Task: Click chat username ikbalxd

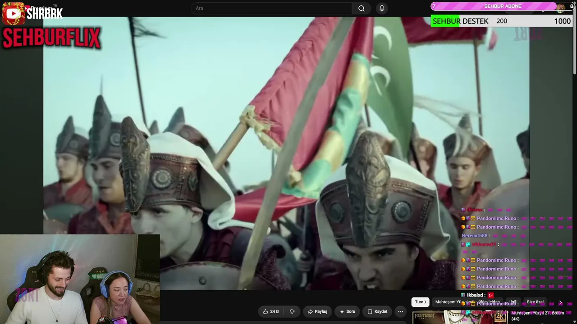Action: [x=476, y=295]
